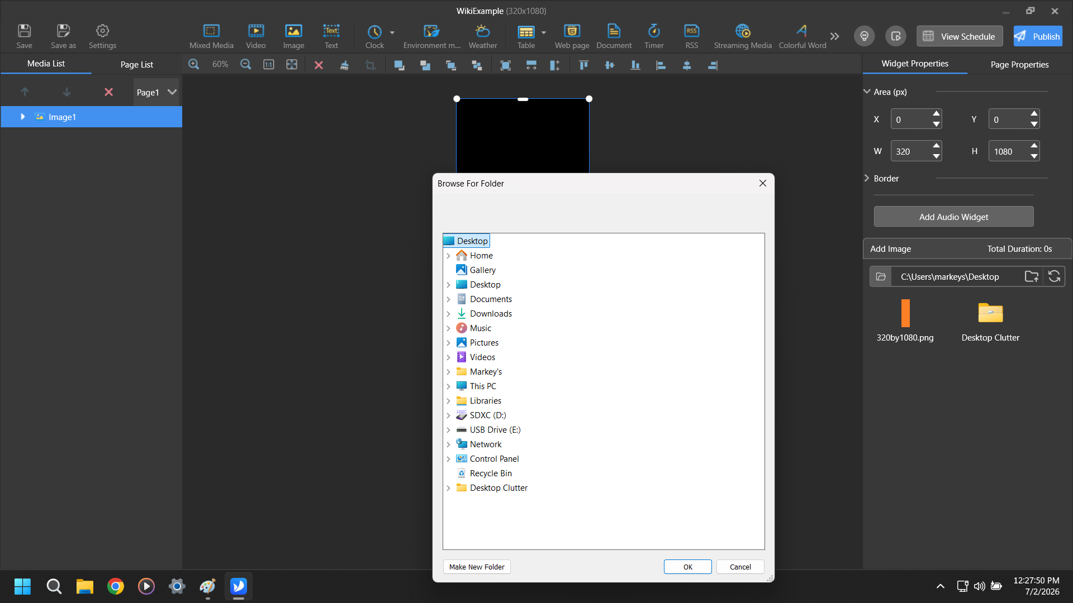Image resolution: width=1073 pixels, height=603 pixels.
Task: Add a Weather widget
Action: click(x=483, y=36)
